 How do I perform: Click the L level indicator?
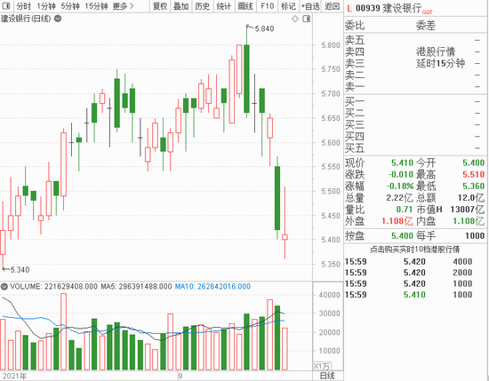coord(349,8)
